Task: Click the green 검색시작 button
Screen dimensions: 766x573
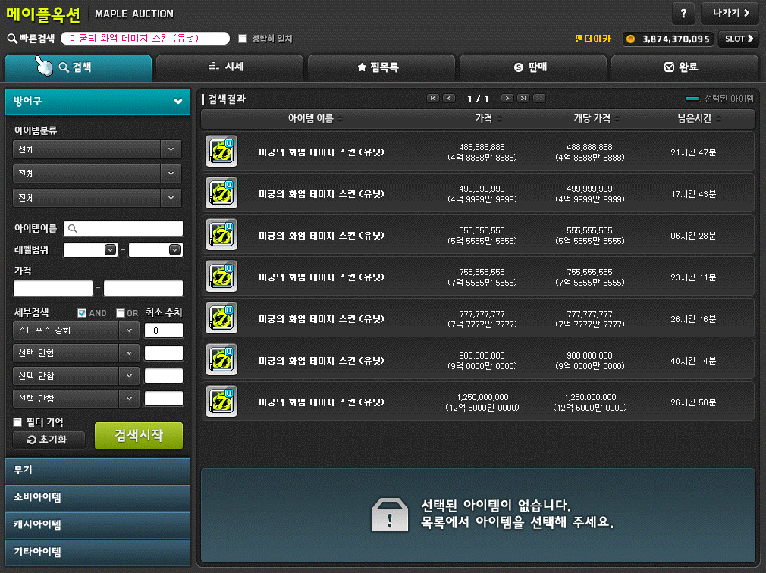Action: click(139, 435)
